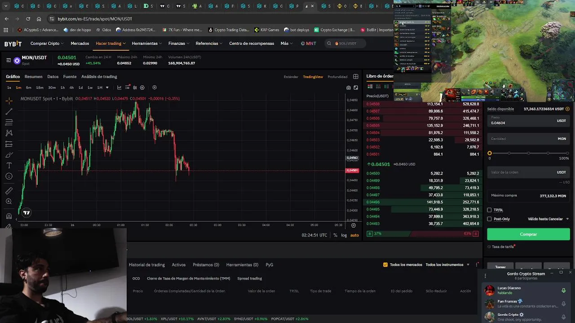Expand the Finanzas dropdown
This screenshot has width=575, height=323.
click(179, 44)
